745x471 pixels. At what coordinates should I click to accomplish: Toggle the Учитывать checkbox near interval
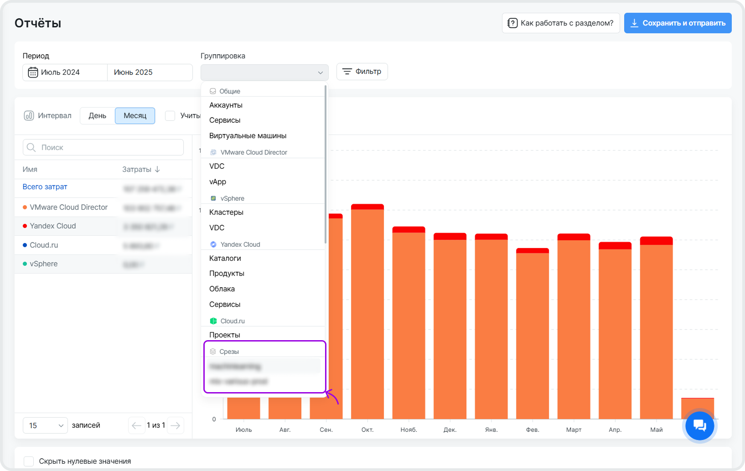(x=170, y=116)
